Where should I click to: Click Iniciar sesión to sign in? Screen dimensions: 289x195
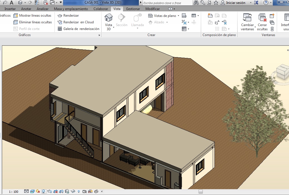coord(235,3)
